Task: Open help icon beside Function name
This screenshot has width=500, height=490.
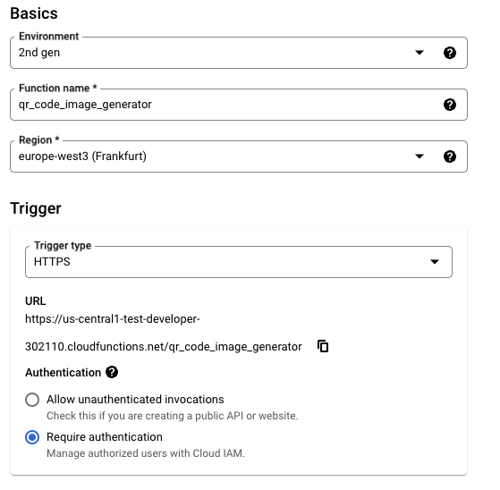Action: (x=450, y=105)
